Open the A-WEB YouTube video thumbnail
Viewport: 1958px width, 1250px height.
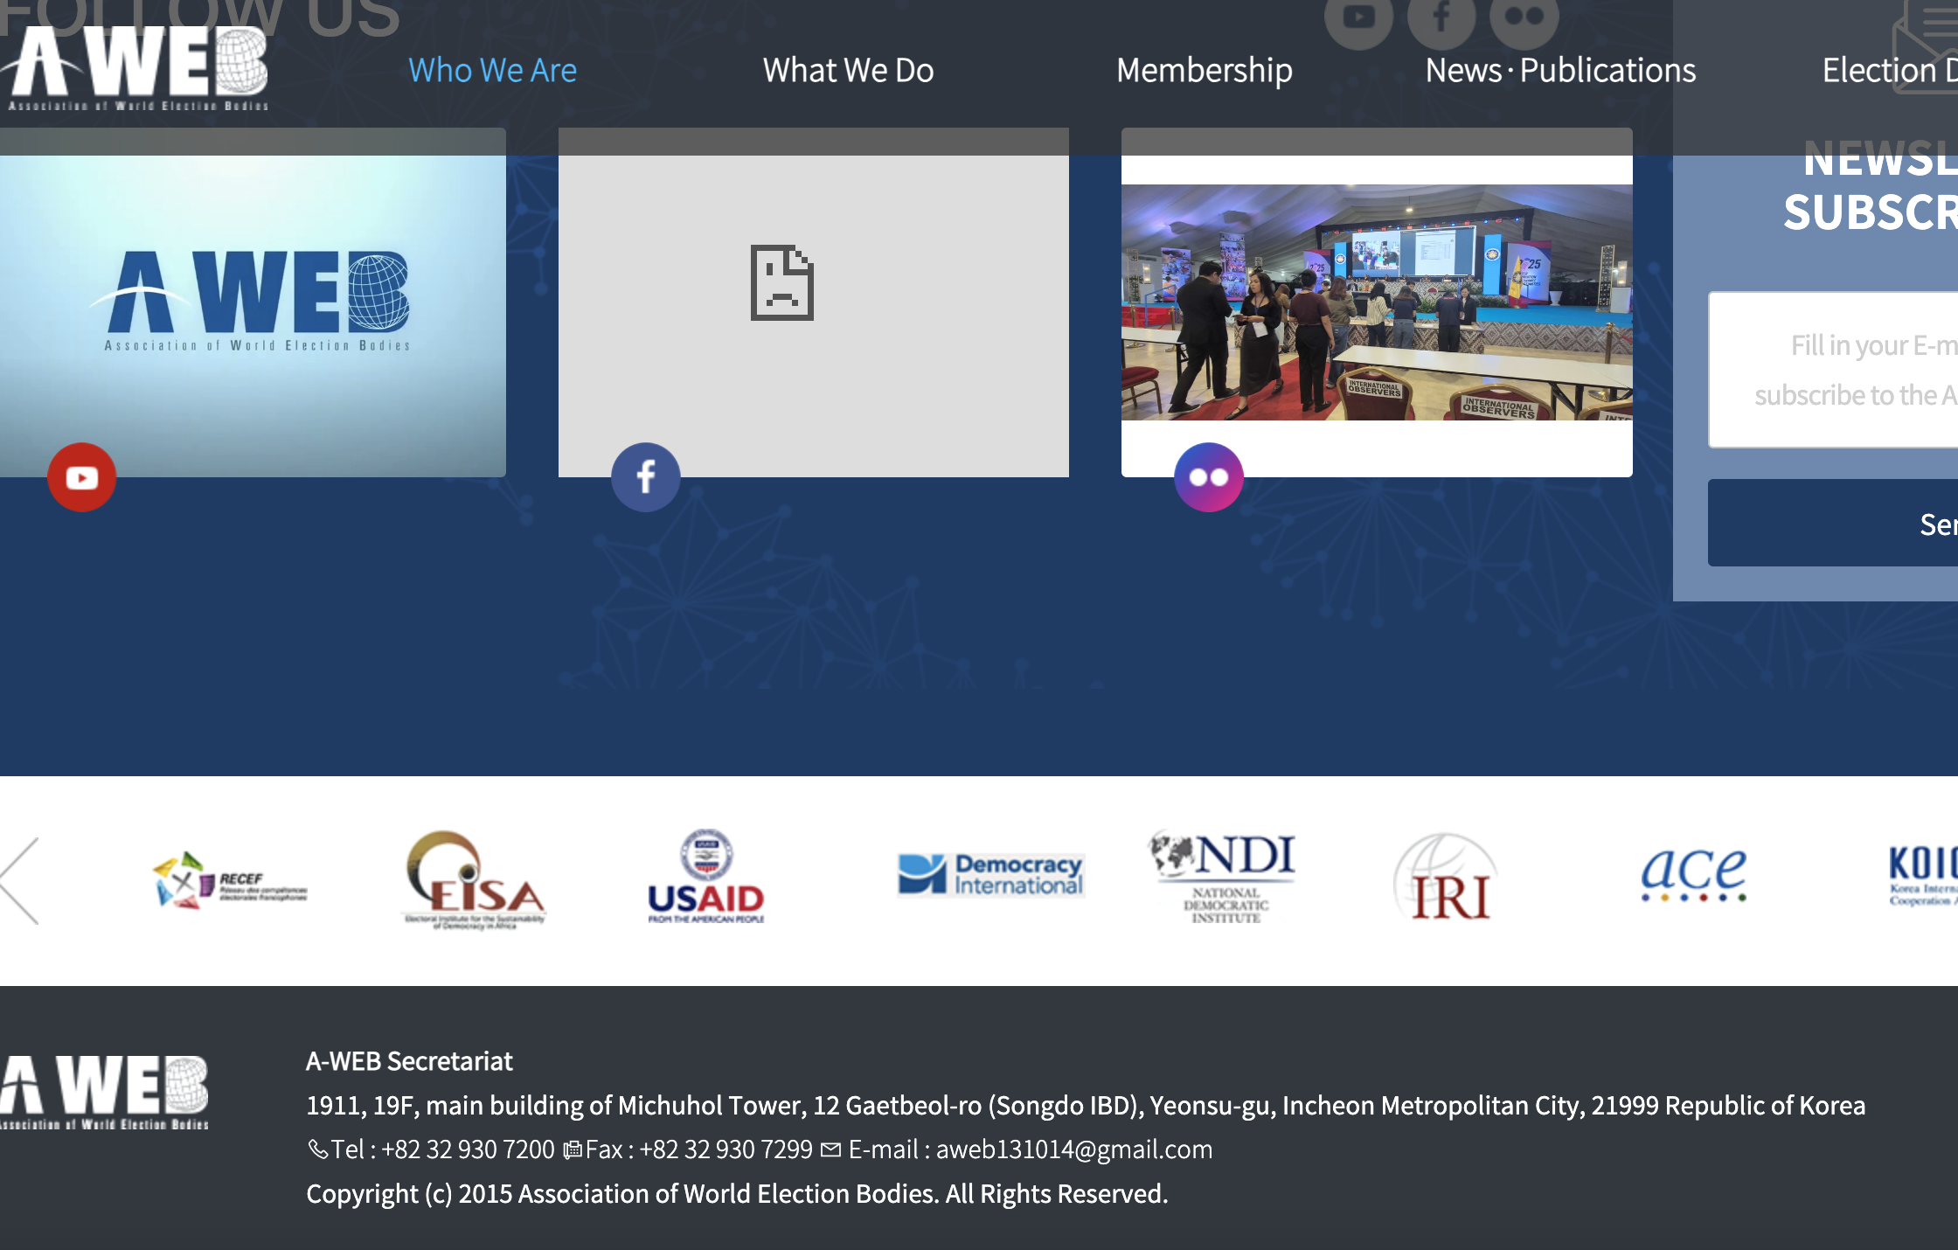[253, 302]
